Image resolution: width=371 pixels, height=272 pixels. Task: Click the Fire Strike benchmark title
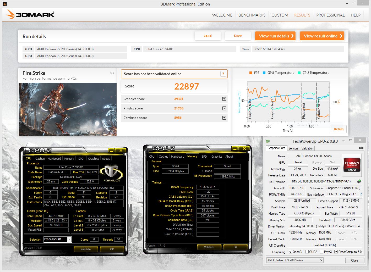click(34, 73)
